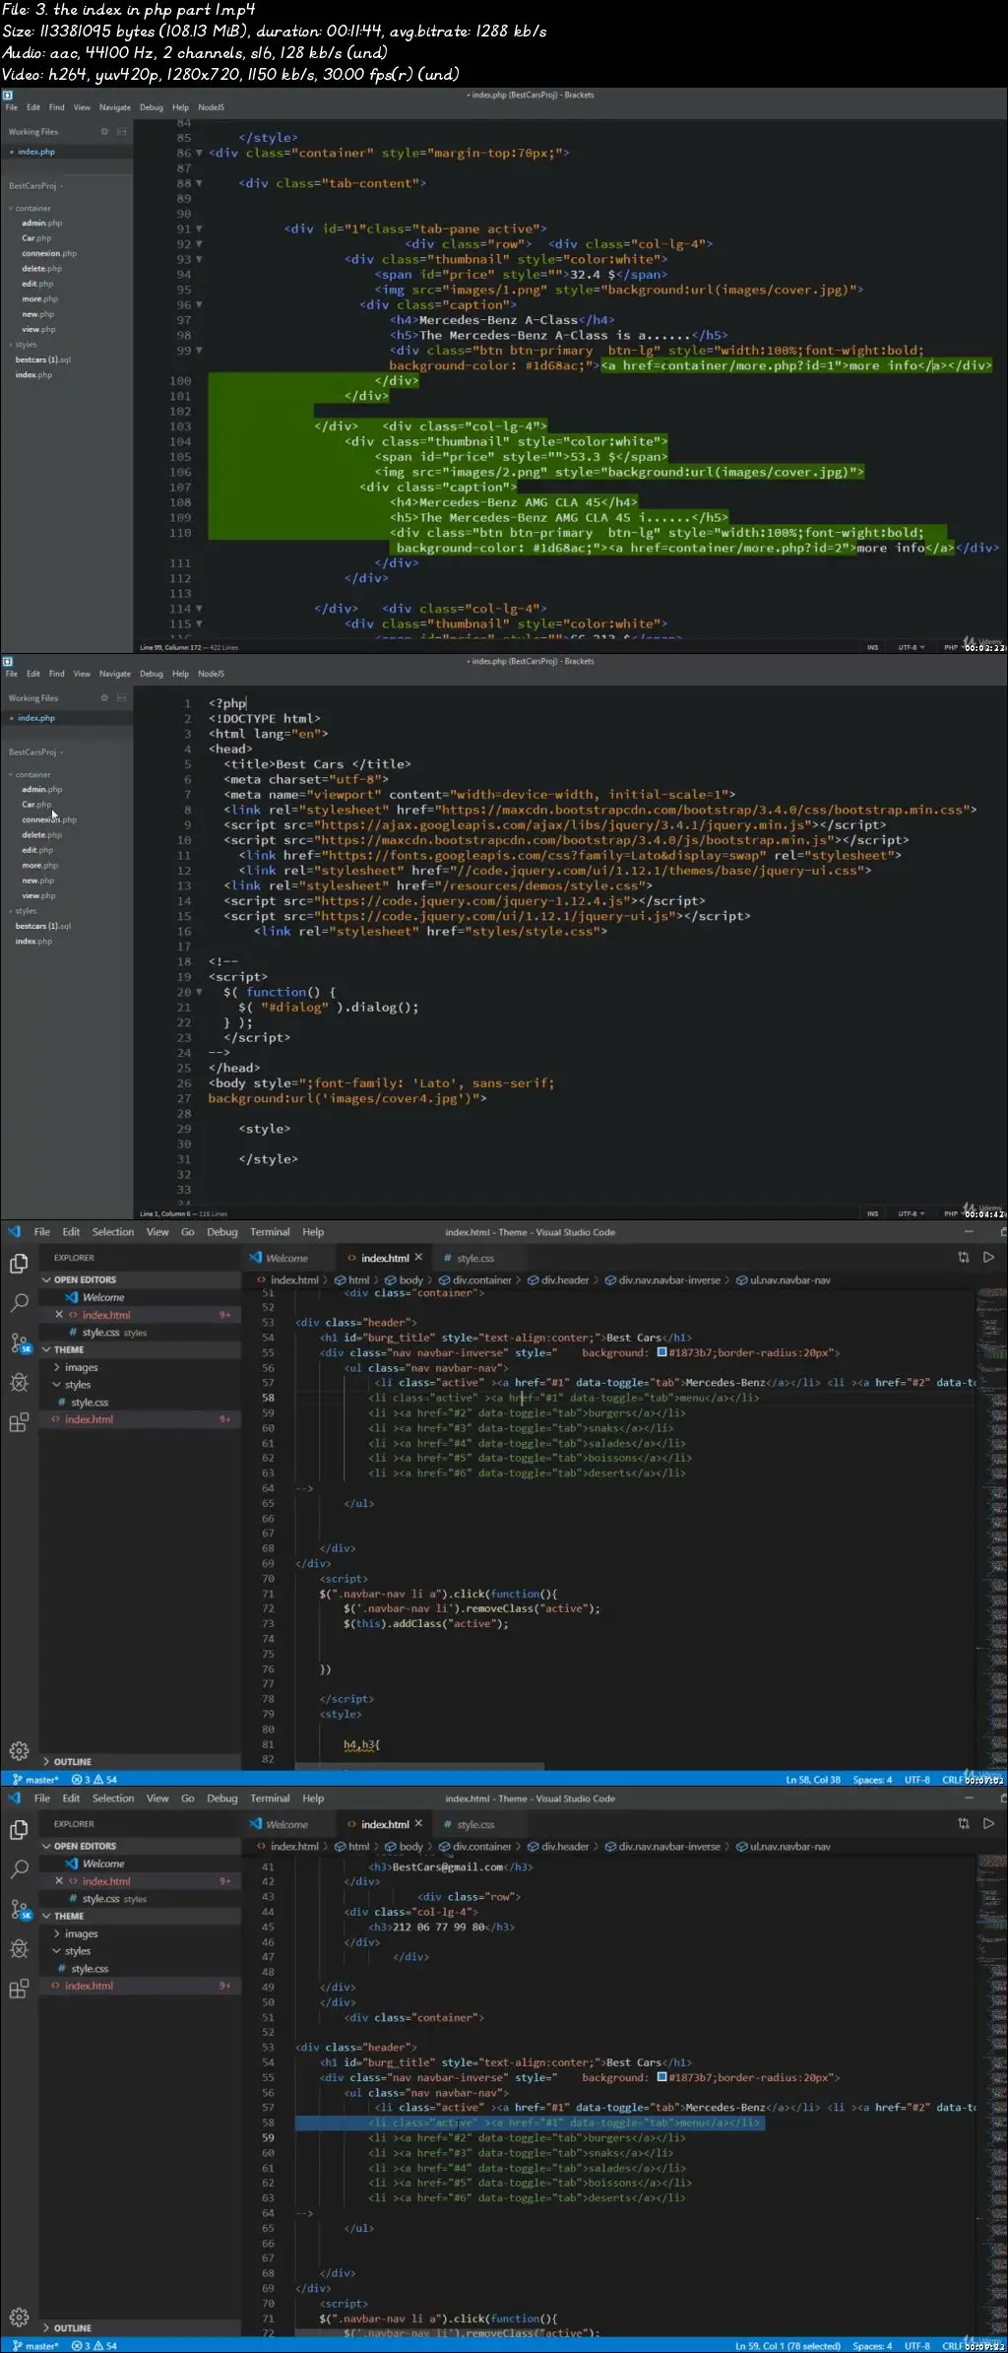Open Extensions icon in VS Code window showing Ln 58
The height and width of the screenshot is (2353, 1008).
[x=19, y=1422]
